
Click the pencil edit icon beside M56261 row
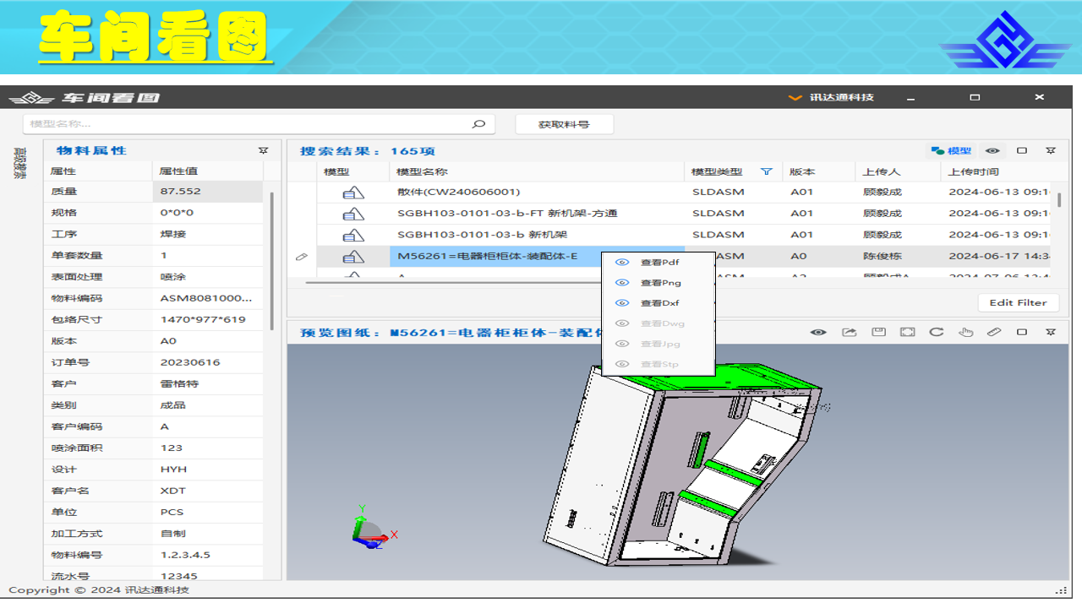coord(302,257)
